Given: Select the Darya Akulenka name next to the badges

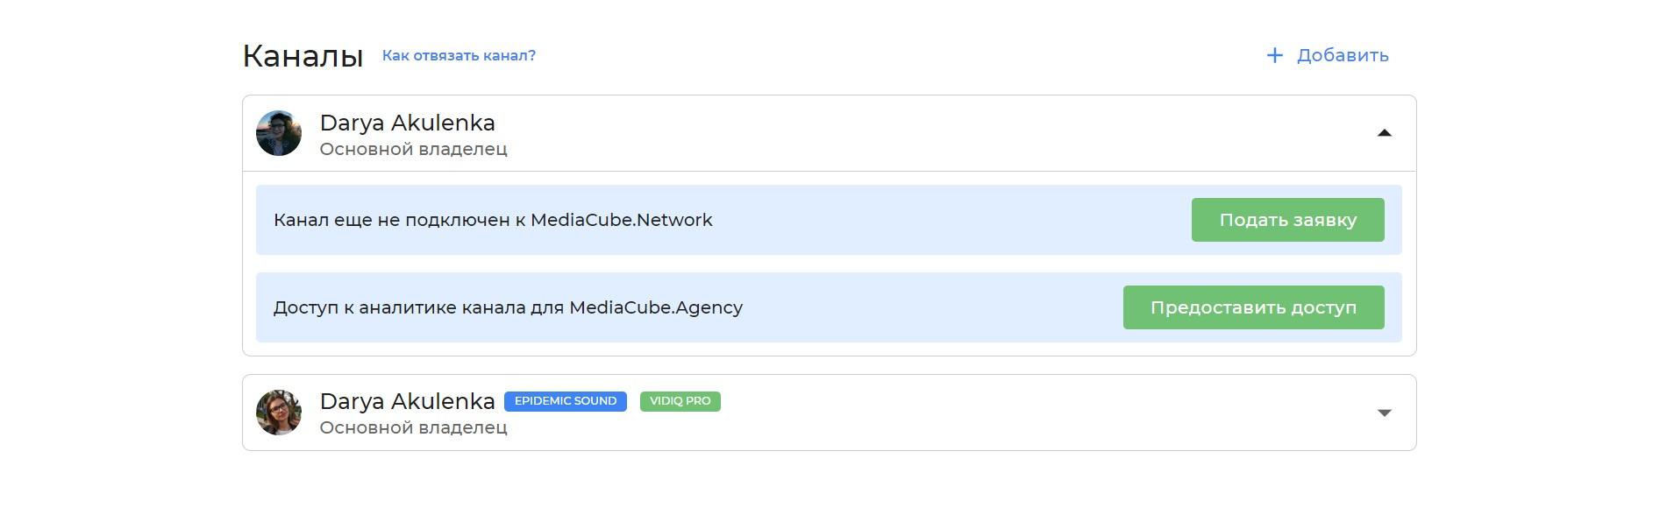Looking at the screenshot, I should (x=407, y=401).
